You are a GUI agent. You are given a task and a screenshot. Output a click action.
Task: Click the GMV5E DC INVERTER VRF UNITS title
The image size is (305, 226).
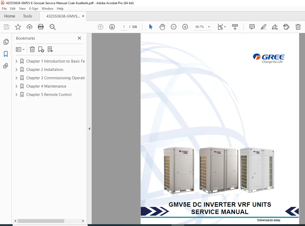click(x=220, y=204)
